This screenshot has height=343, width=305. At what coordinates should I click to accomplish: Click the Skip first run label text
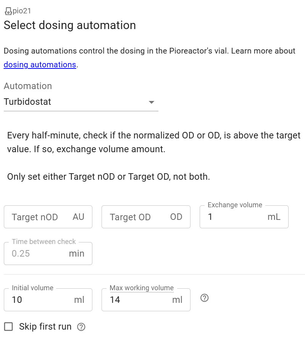click(x=45, y=327)
